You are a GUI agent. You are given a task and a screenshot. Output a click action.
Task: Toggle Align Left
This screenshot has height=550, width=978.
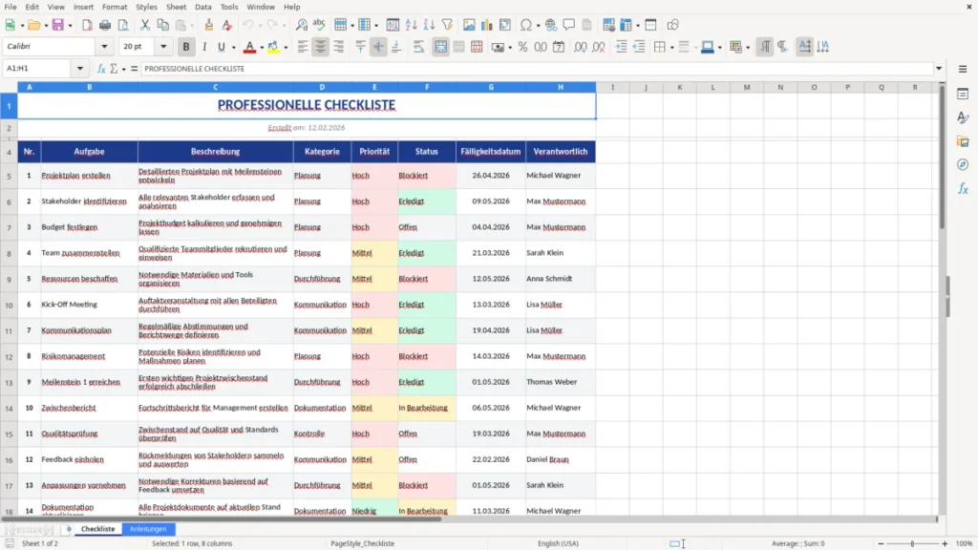pyautogui.click(x=303, y=47)
